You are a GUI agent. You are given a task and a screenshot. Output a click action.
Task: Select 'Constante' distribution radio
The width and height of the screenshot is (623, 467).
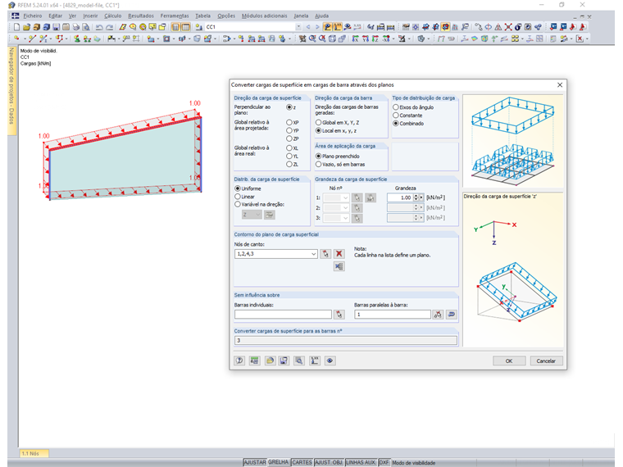tap(396, 116)
